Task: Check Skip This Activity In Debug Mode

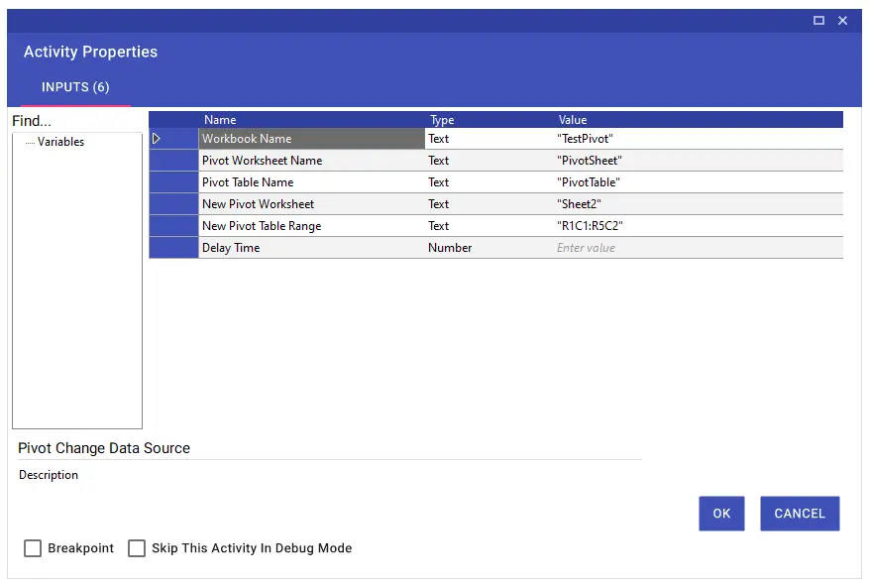Action: [137, 548]
